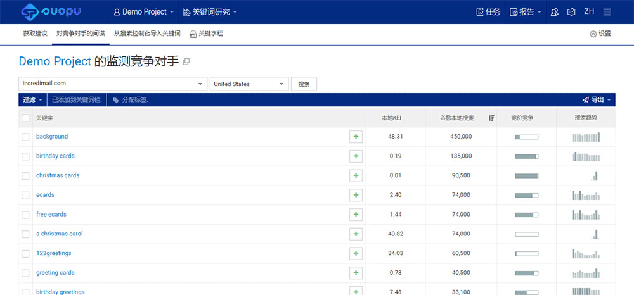Click the search trend chart for greeting cards
Image resolution: width=634 pixels, height=295 pixels.
(585, 273)
